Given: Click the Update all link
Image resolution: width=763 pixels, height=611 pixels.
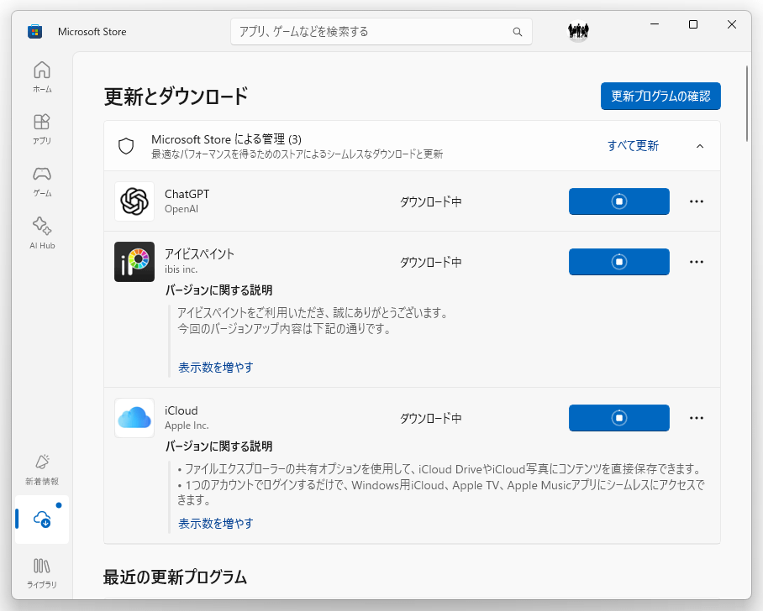Looking at the screenshot, I should (x=633, y=146).
